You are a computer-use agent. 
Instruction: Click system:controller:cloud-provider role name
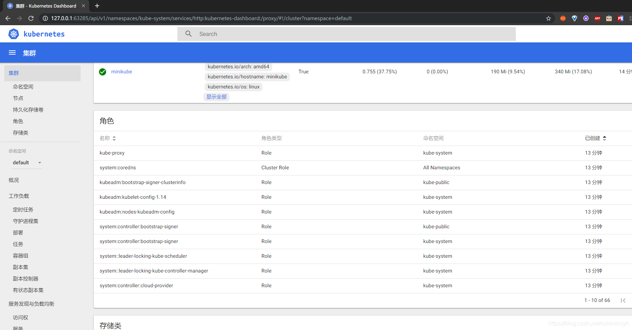[136, 285]
